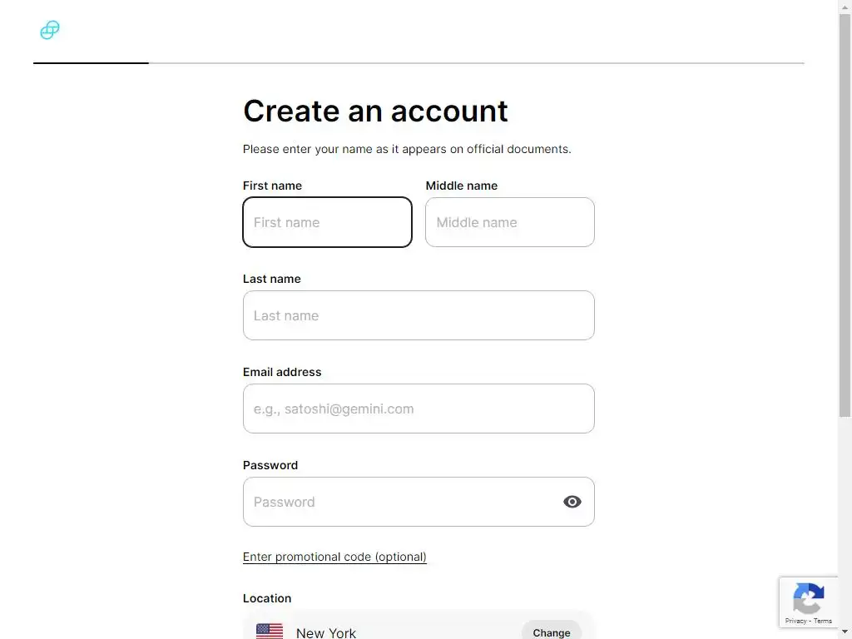Select the Last name text box
The image size is (852, 639).
click(419, 315)
